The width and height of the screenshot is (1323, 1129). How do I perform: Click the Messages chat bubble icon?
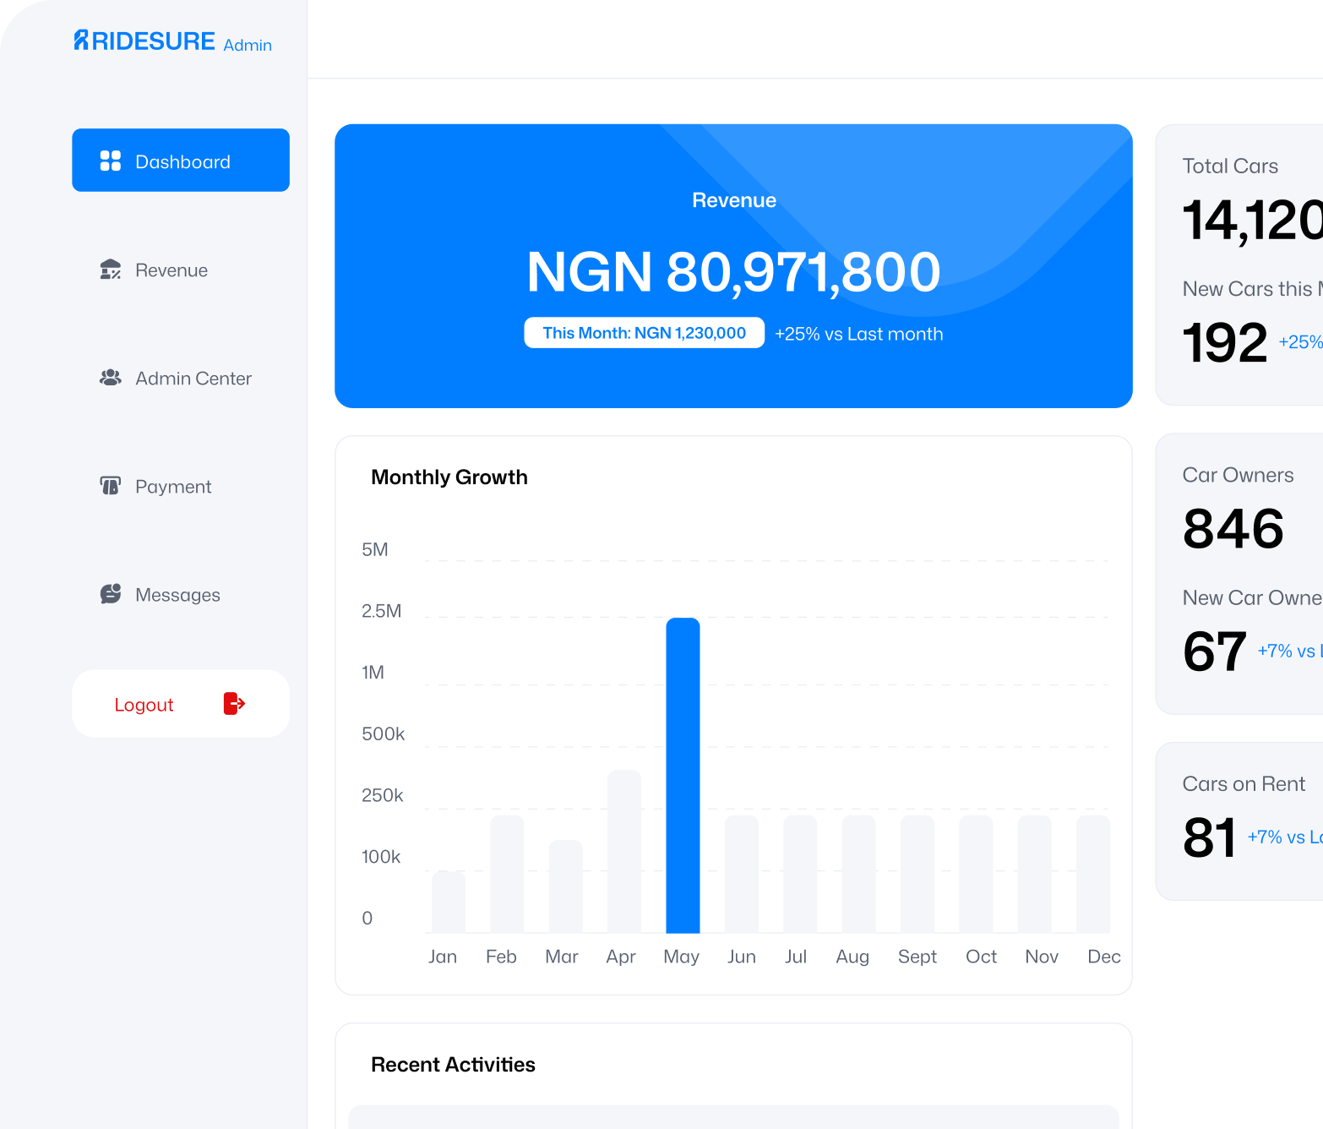pos(111,594)
